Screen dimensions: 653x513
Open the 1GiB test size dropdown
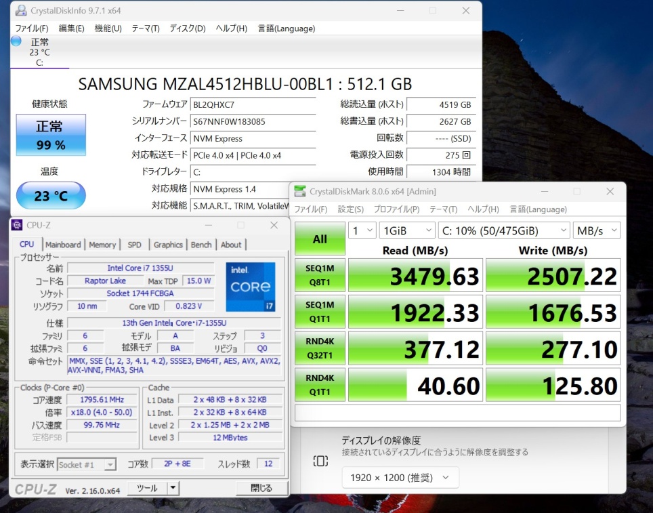407,230
